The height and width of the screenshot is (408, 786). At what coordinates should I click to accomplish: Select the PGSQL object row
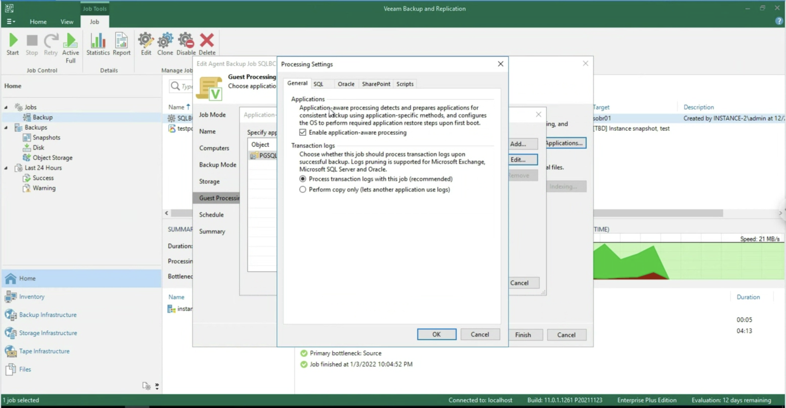(263, 156)
